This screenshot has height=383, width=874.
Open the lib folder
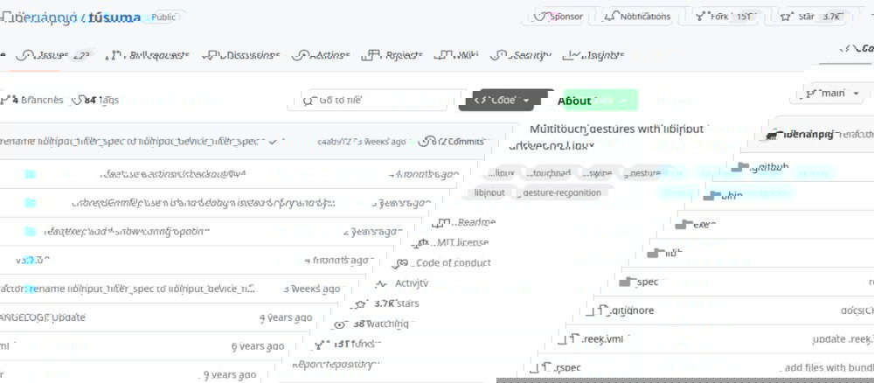[673, 253]
